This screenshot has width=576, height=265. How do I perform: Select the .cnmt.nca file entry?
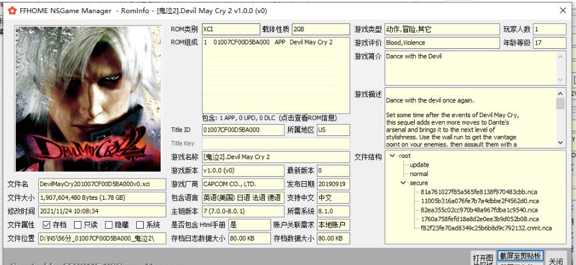(486, 228)
